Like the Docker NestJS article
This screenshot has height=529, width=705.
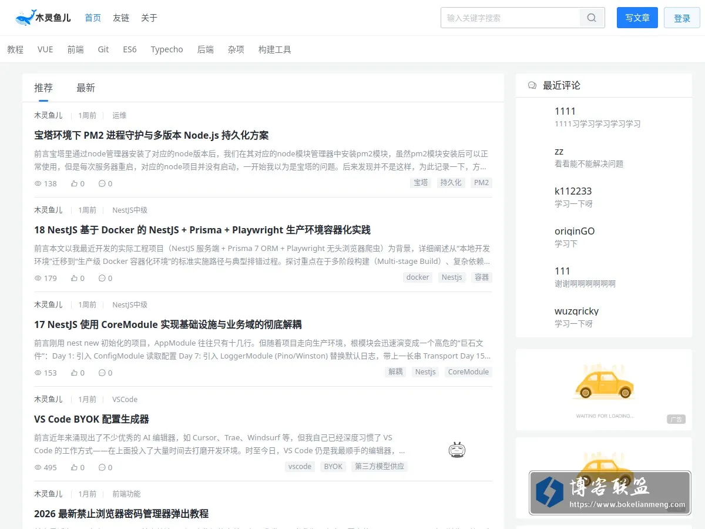[74, 278]
